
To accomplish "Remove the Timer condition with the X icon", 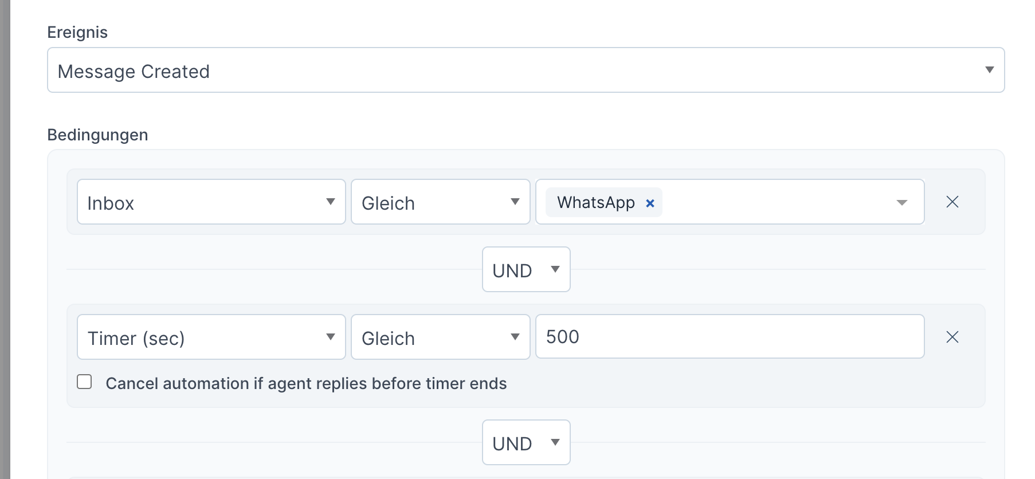I will tap(952, 337).
